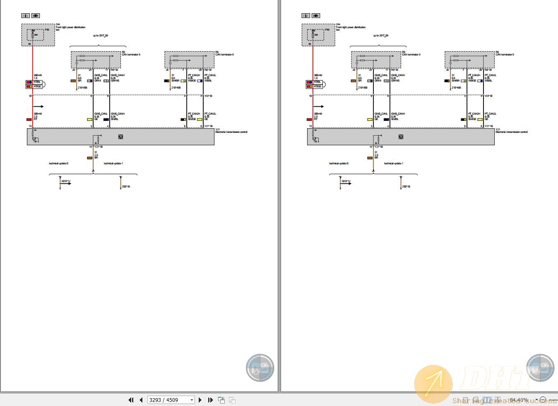Click the RT/GE wire color option, left page
The width and height of the screenshot is (558, 406).
[34, 86]
